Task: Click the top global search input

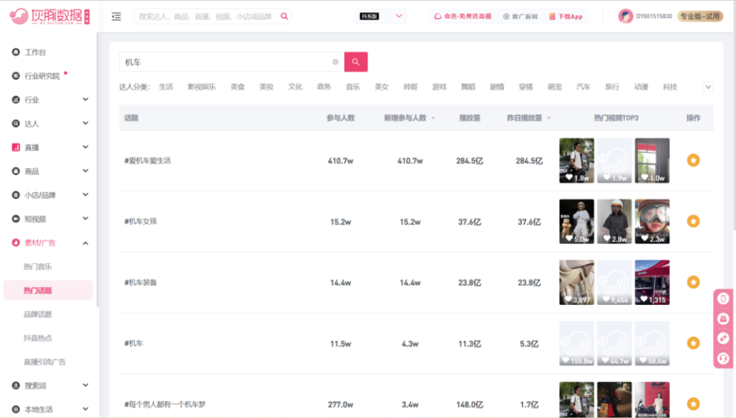Action: (206, 16)
